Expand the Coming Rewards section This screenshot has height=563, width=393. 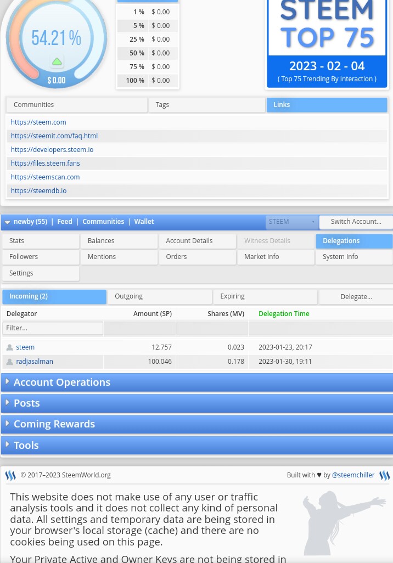(x=197, y=424)
